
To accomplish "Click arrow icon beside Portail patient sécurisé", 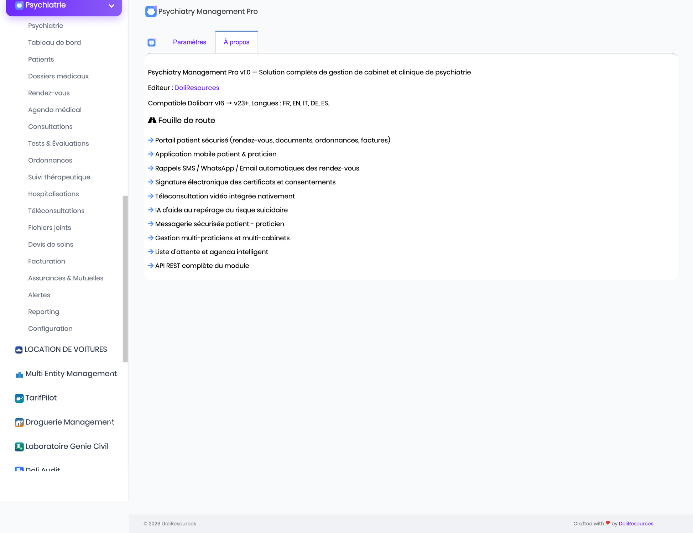I will point(151,140).
